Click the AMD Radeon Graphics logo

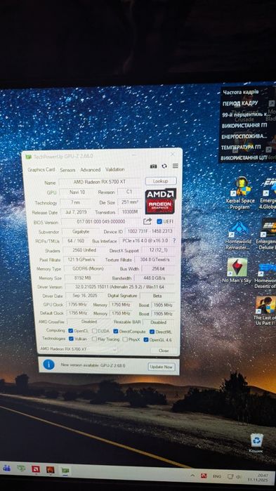point(161,202)
